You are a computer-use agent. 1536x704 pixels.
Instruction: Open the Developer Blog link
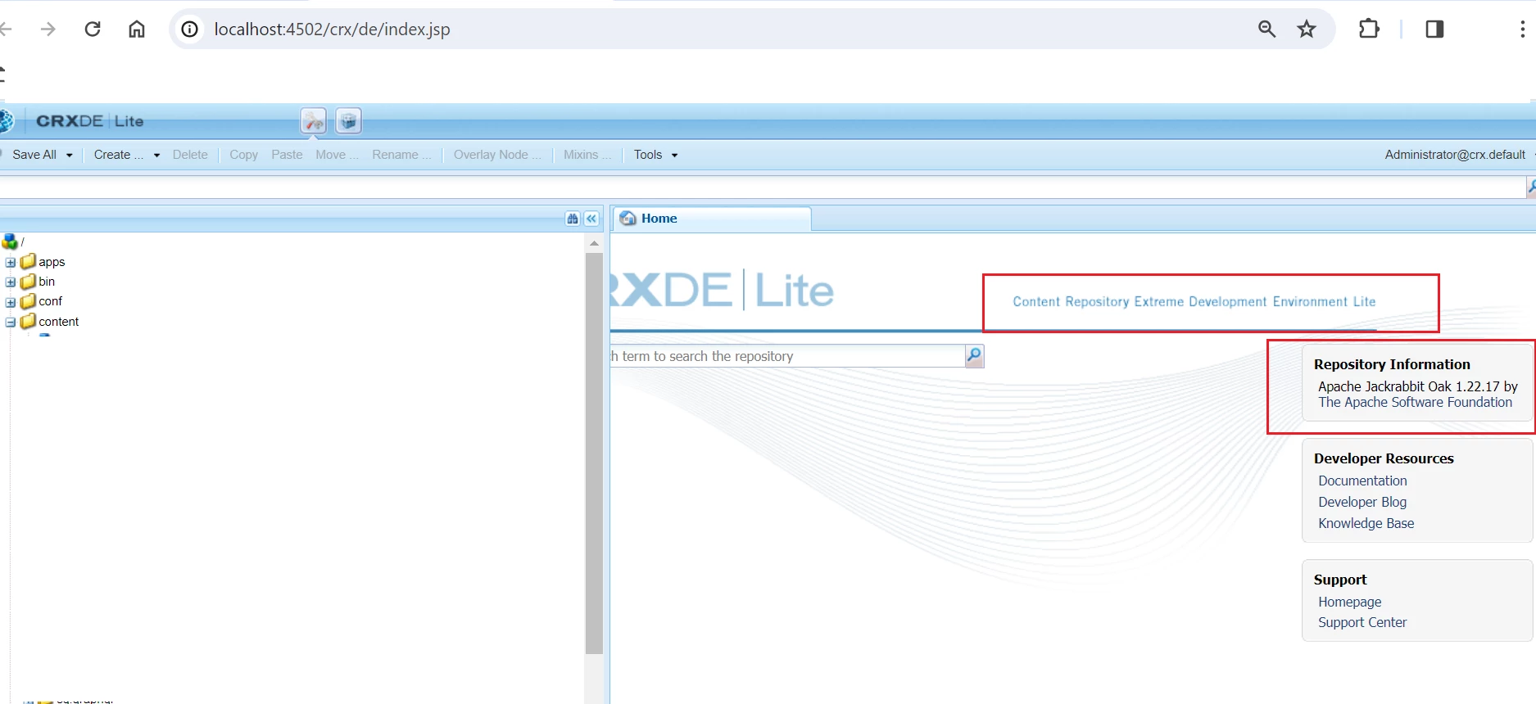[x=1362, y=503]
